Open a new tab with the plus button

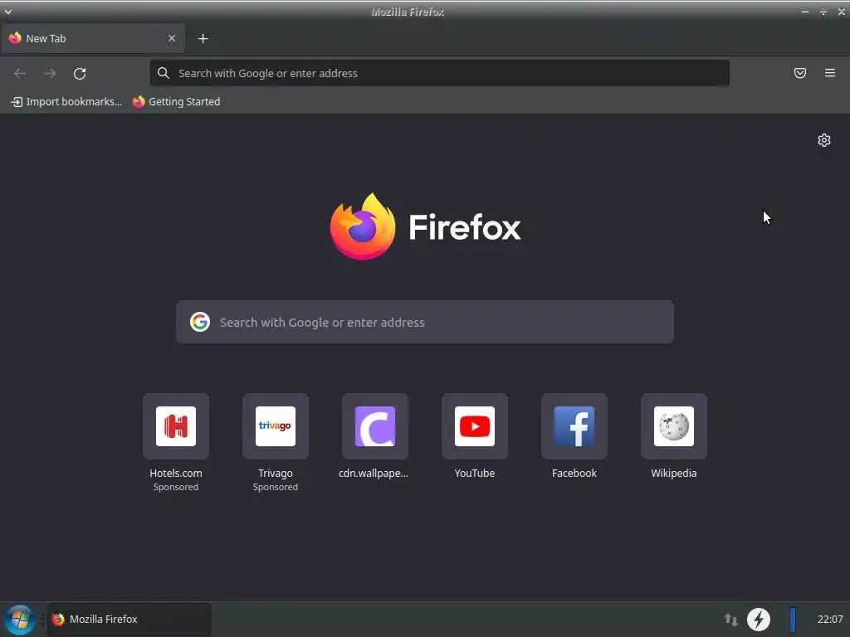203,38
